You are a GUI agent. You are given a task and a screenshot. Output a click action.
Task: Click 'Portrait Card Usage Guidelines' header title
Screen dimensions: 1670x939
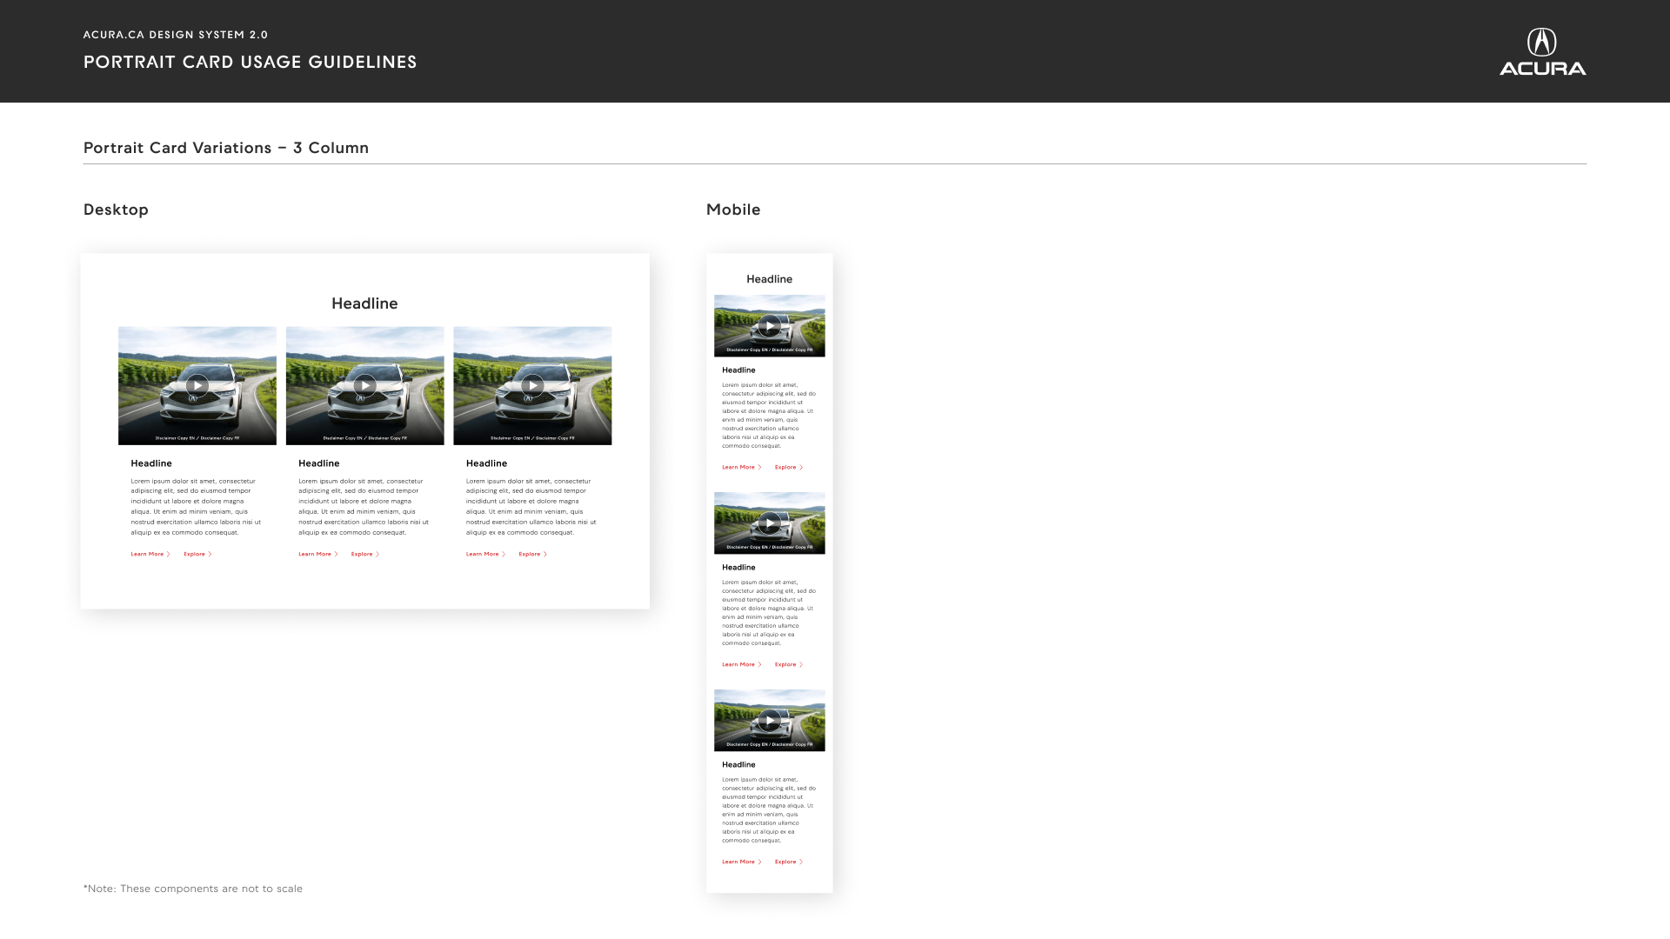(250, 63)
